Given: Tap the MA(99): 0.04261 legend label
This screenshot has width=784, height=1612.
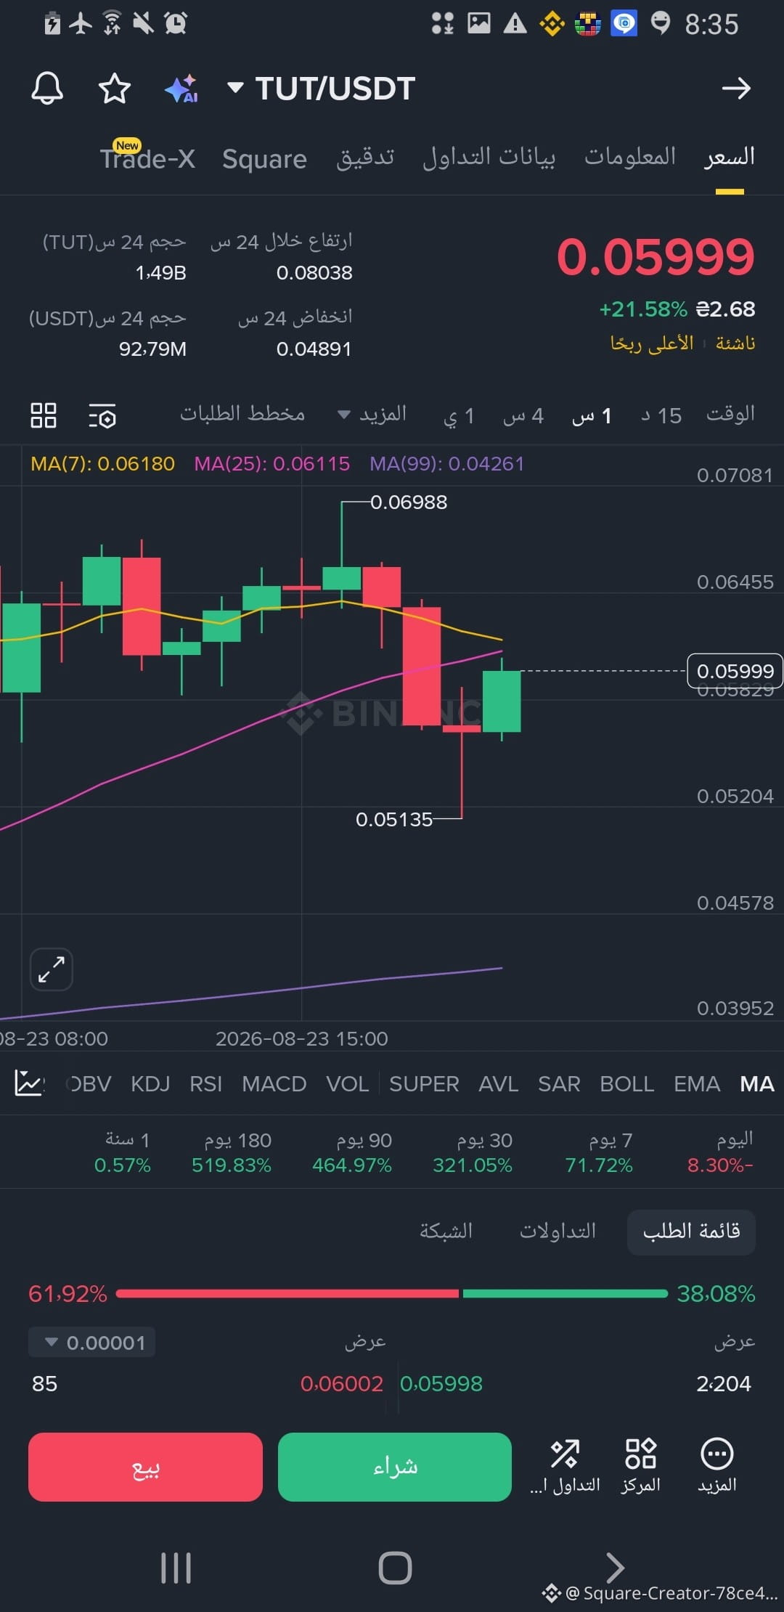Looking at the screenshot, I should pyautogui.click(x=447, y=463).
